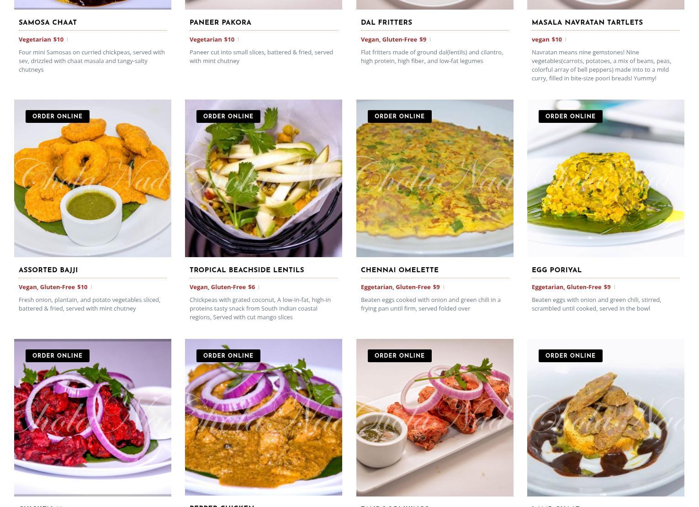
Task: Open the Chennai Omelette title
Action: (x=400, y=270)
